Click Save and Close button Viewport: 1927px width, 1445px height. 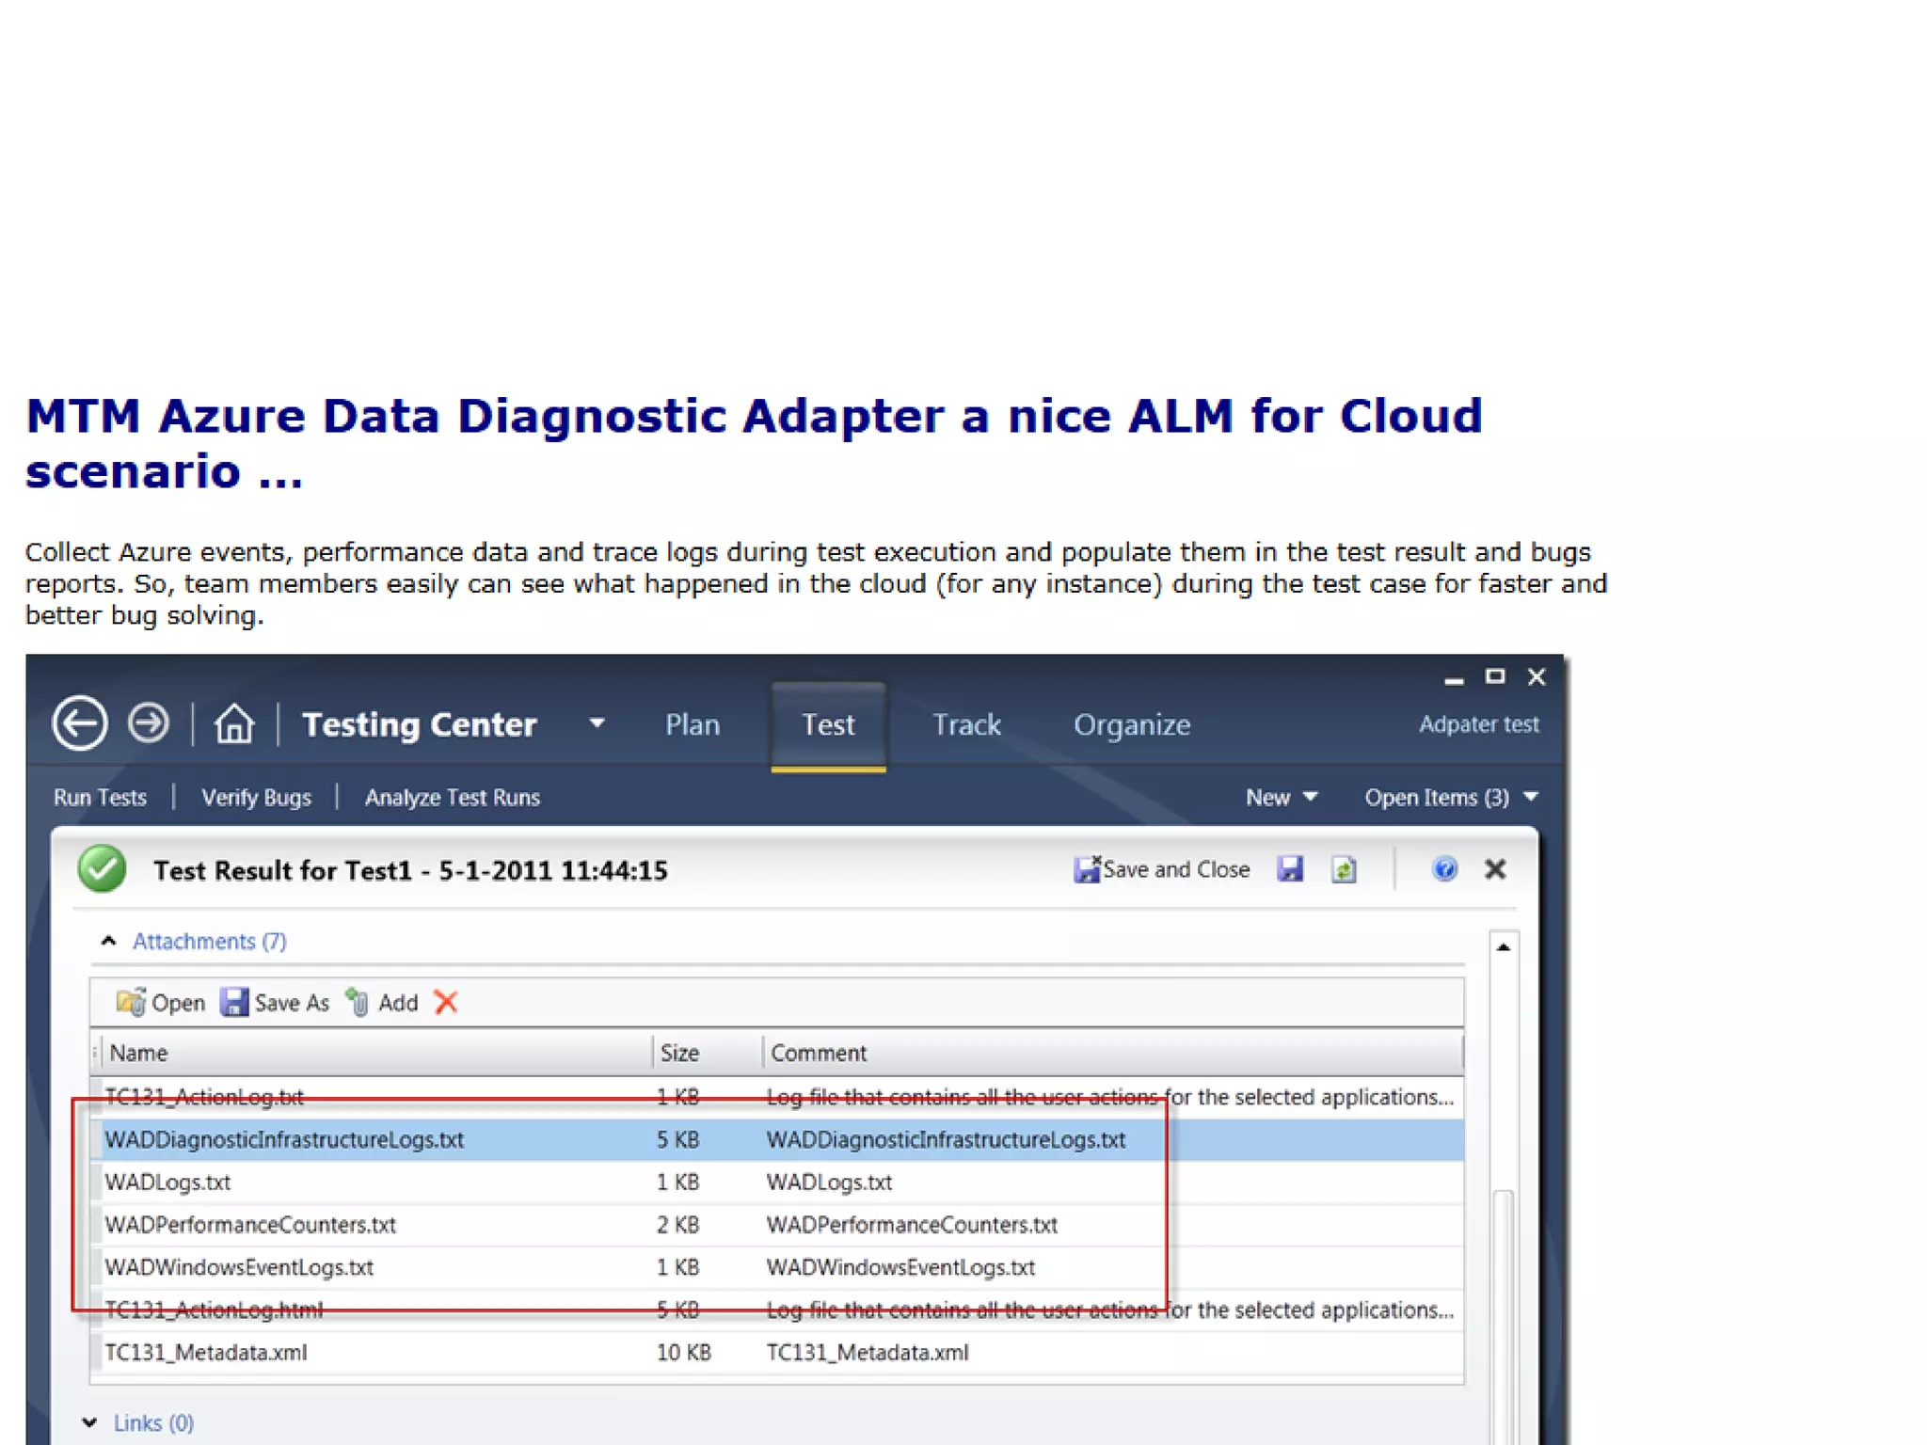1162,869
